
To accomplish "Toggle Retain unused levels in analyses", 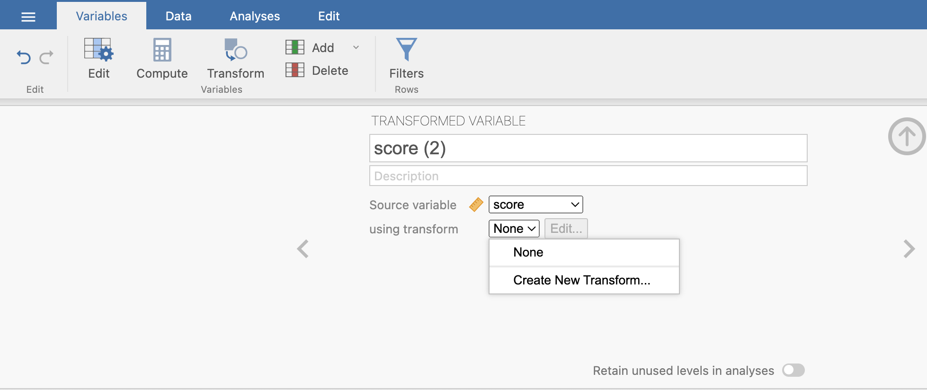I will (793, 370).
